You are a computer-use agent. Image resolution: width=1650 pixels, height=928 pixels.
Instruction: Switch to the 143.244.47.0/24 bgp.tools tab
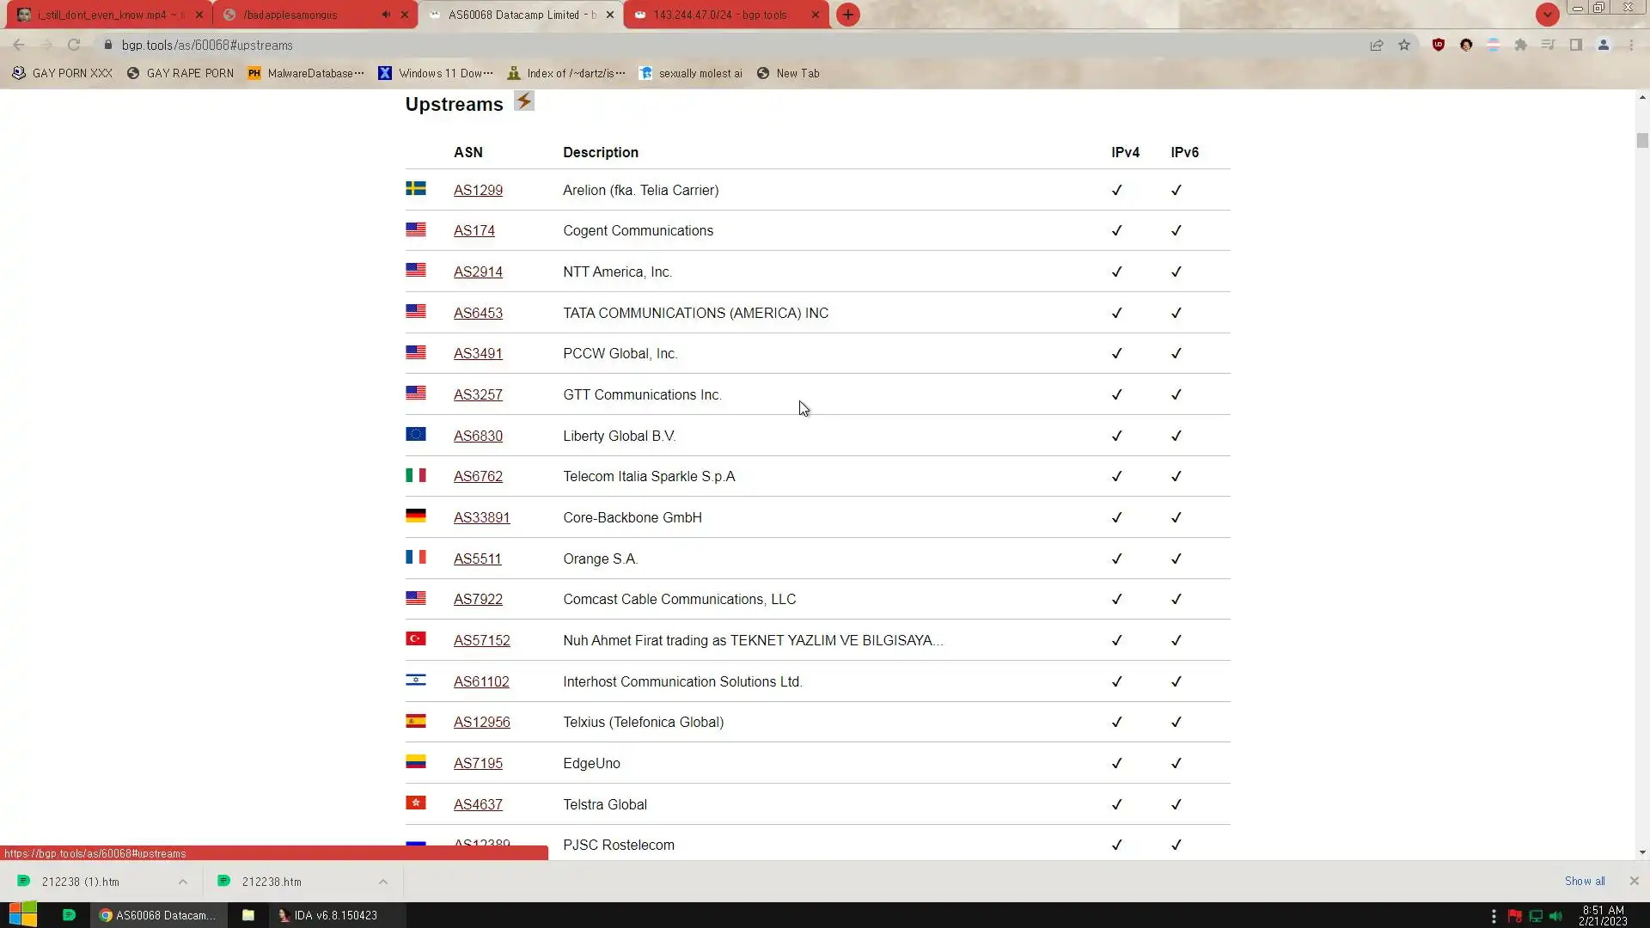(718, 15)
